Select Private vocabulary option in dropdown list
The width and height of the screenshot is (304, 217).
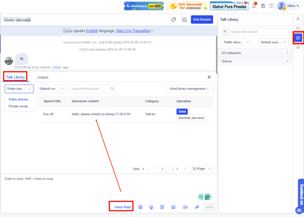point(20,106)
